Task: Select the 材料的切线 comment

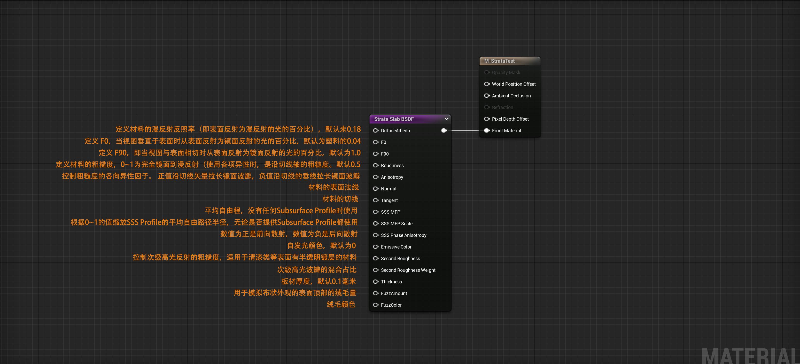Action: [340, 199]
